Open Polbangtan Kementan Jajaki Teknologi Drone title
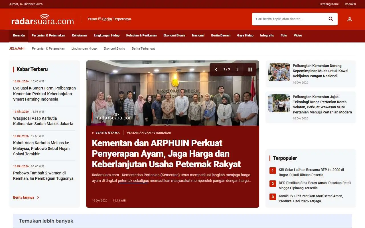The height and width of the screenshot is (228, 365). pyautogui.click(x=322, y=105)
